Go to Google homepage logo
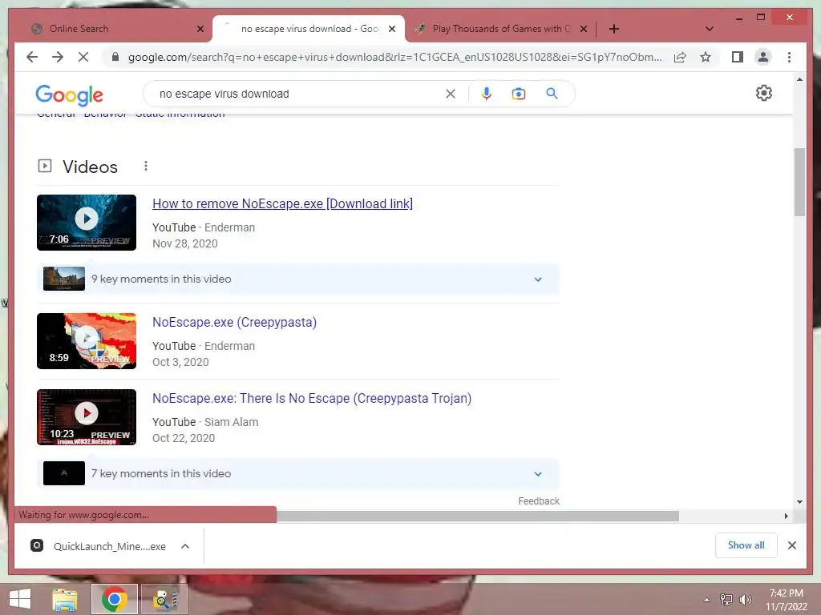821x615 pixels. click(69, 94)
